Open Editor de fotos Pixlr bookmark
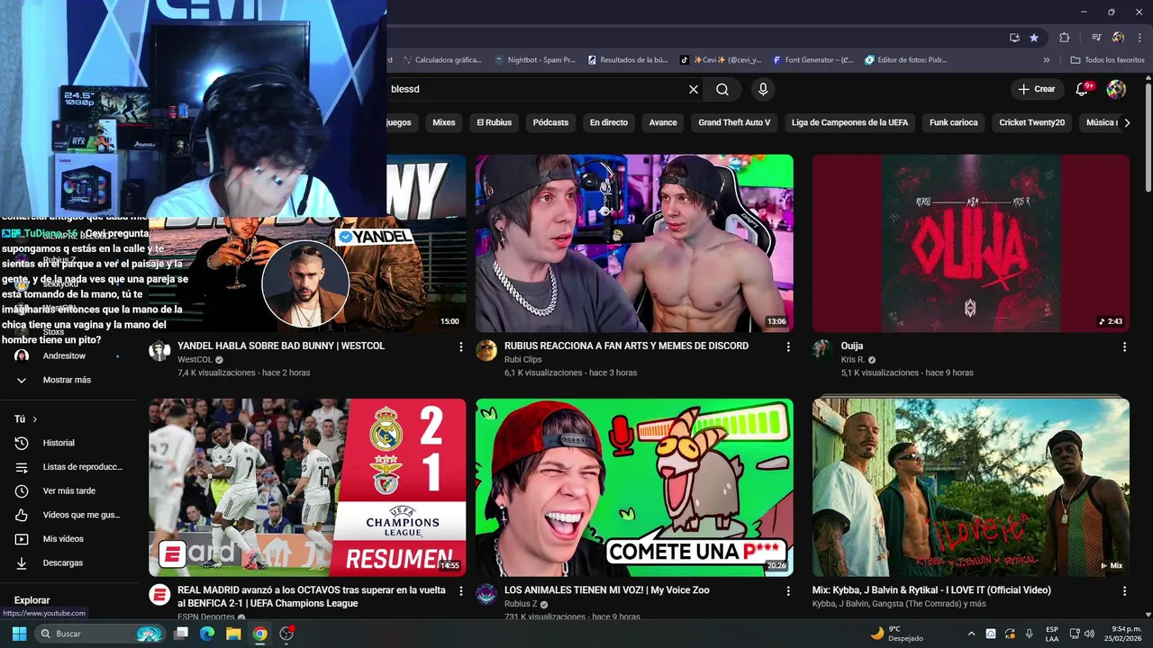Screen dimensions: 1153x648 point(906,60)
